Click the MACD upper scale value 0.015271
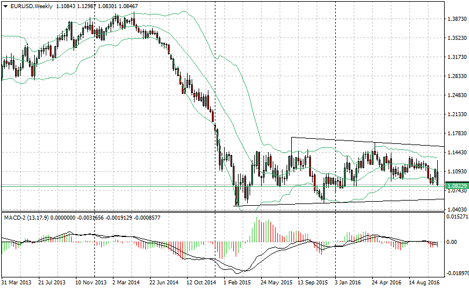This screenshot has width=469, height=289. pyautogui.click(x=457, y=216)
